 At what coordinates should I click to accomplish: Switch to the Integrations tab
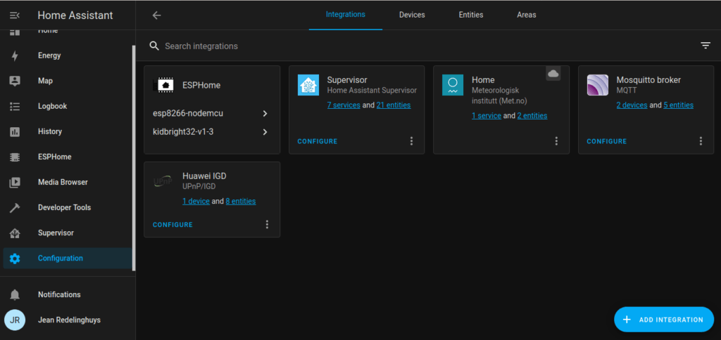[345, 15]
